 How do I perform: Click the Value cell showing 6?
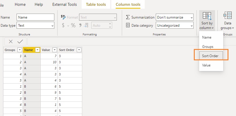(49, 86)
